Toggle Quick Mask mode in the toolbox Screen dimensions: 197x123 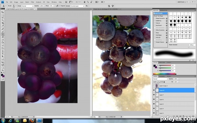[3, 79]
